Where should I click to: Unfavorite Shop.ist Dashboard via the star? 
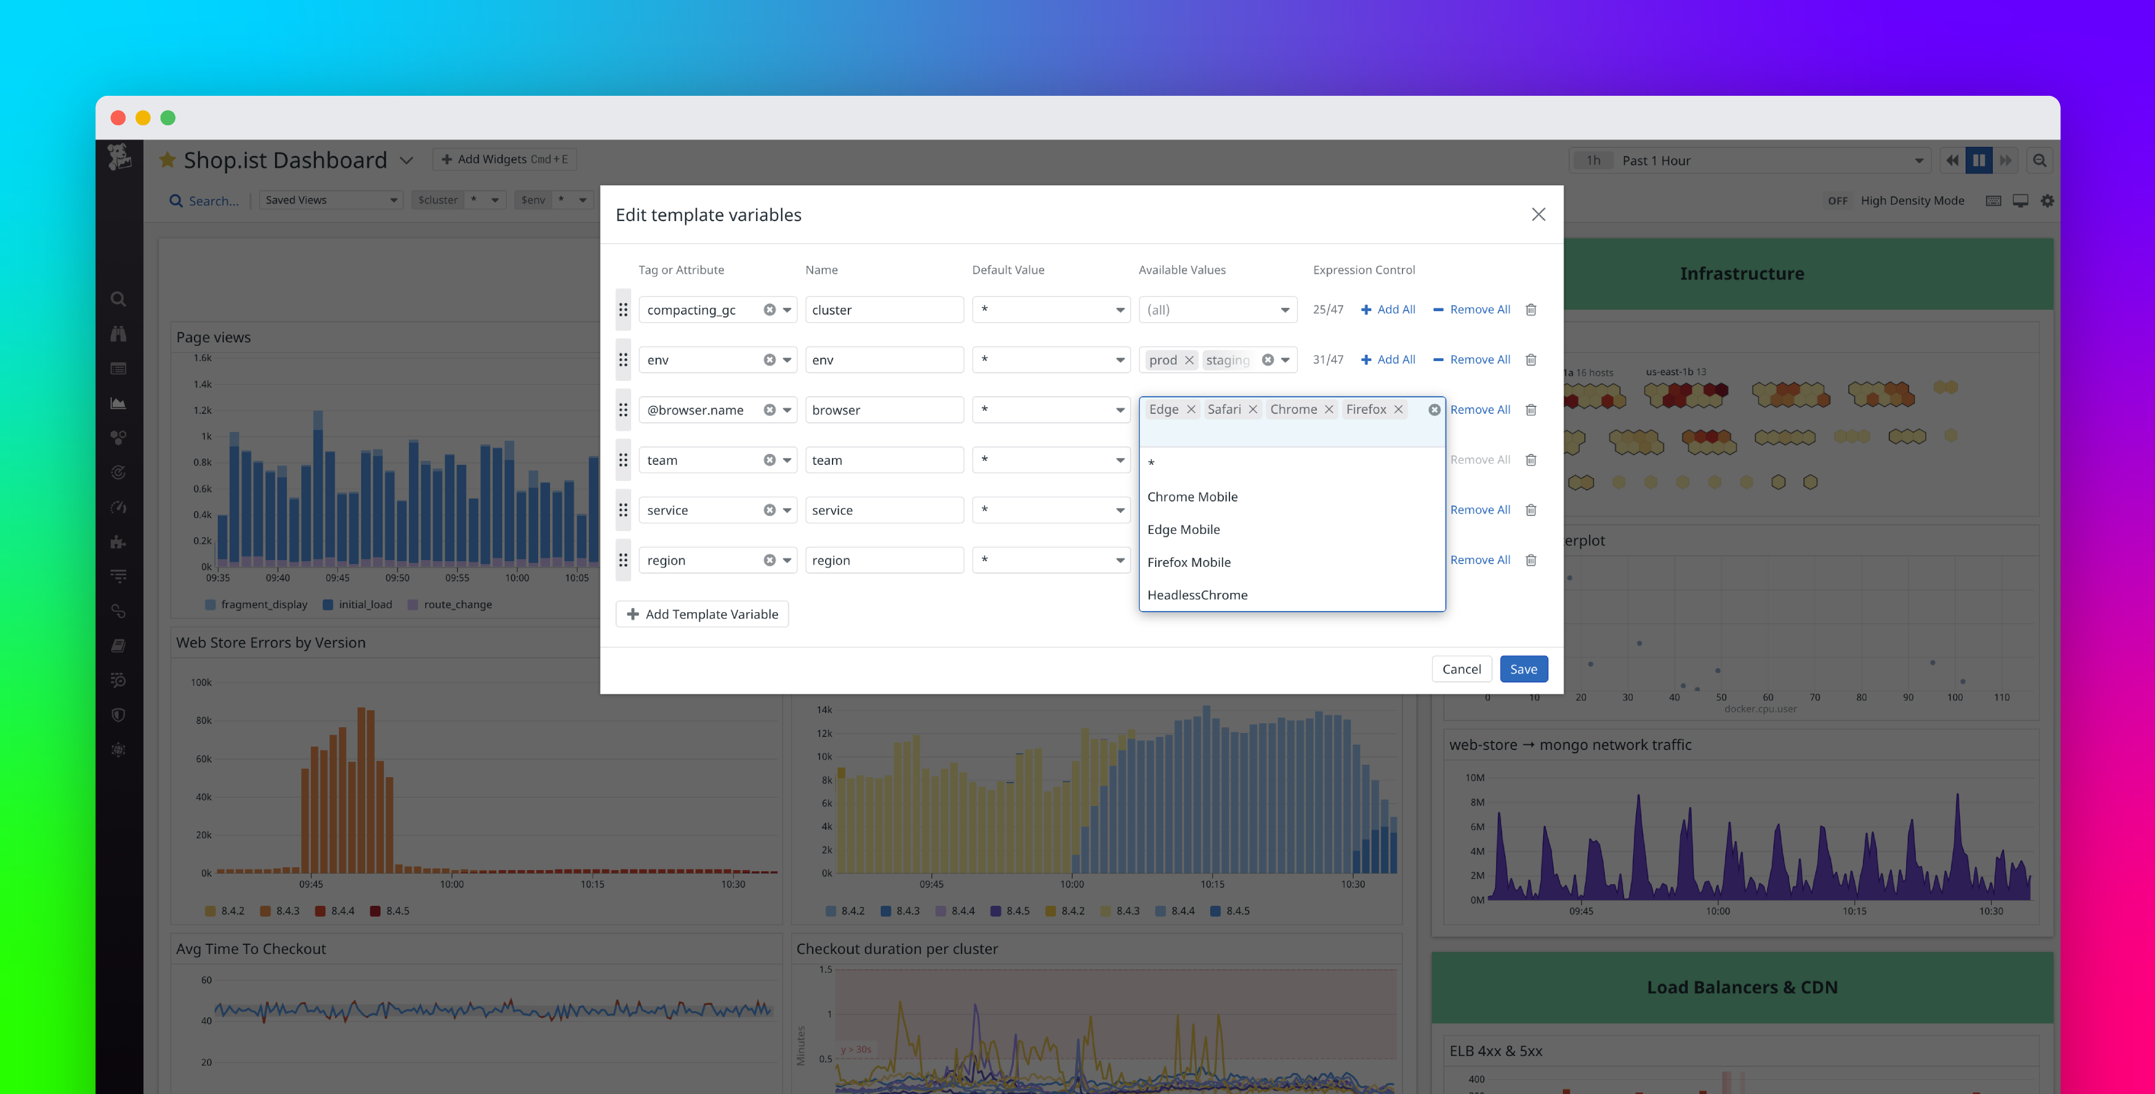coord(167,159)
